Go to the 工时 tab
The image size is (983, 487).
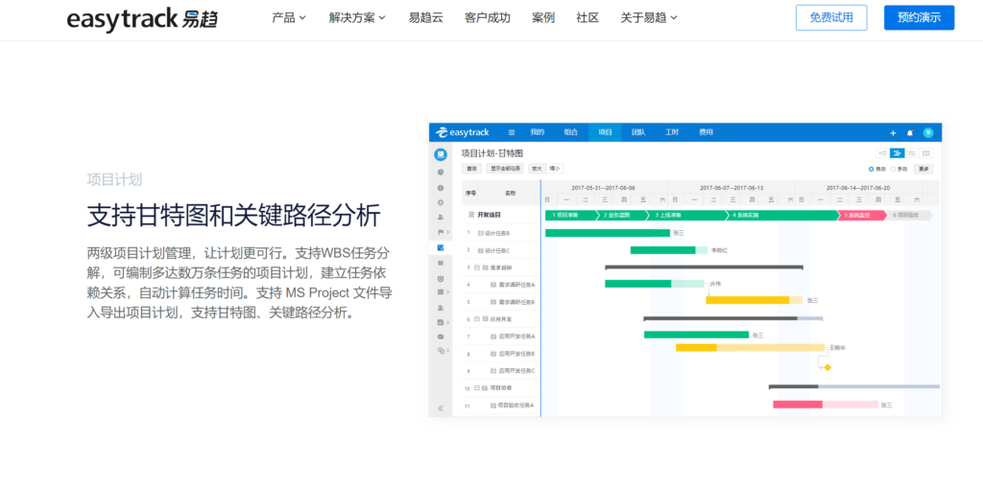click(672, 132)
